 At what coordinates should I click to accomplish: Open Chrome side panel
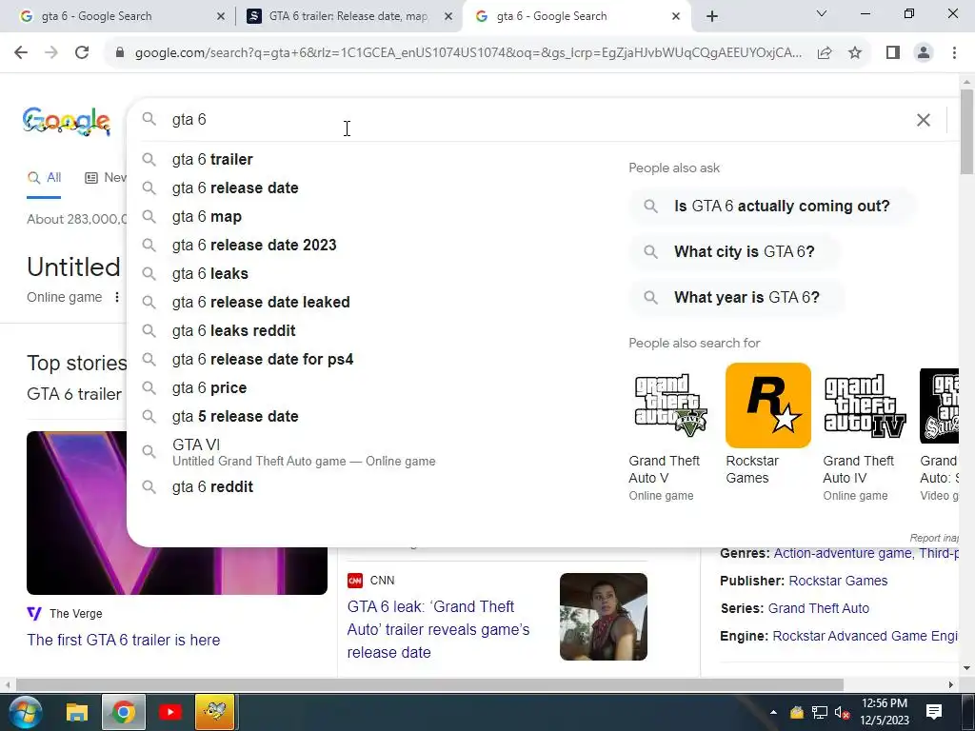point(893,53)
